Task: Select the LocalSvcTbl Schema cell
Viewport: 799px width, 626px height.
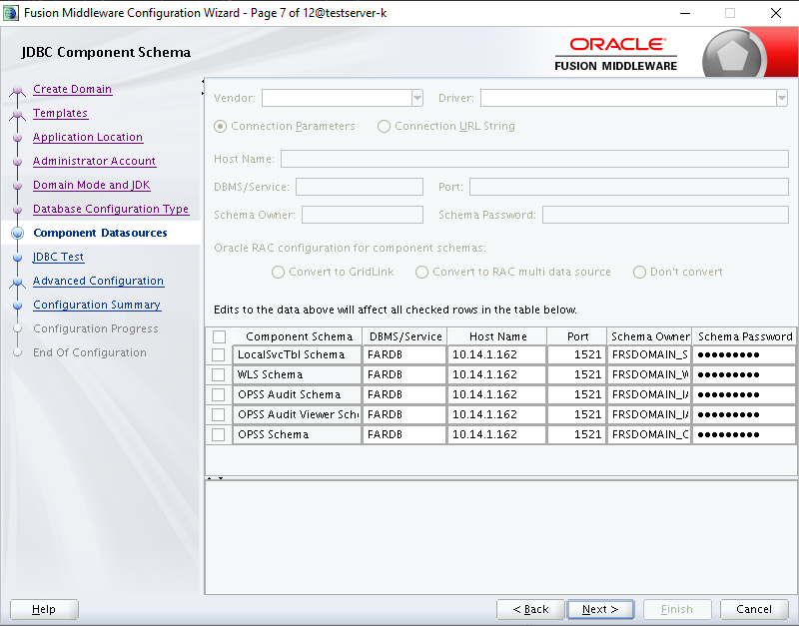Action: 298,355
